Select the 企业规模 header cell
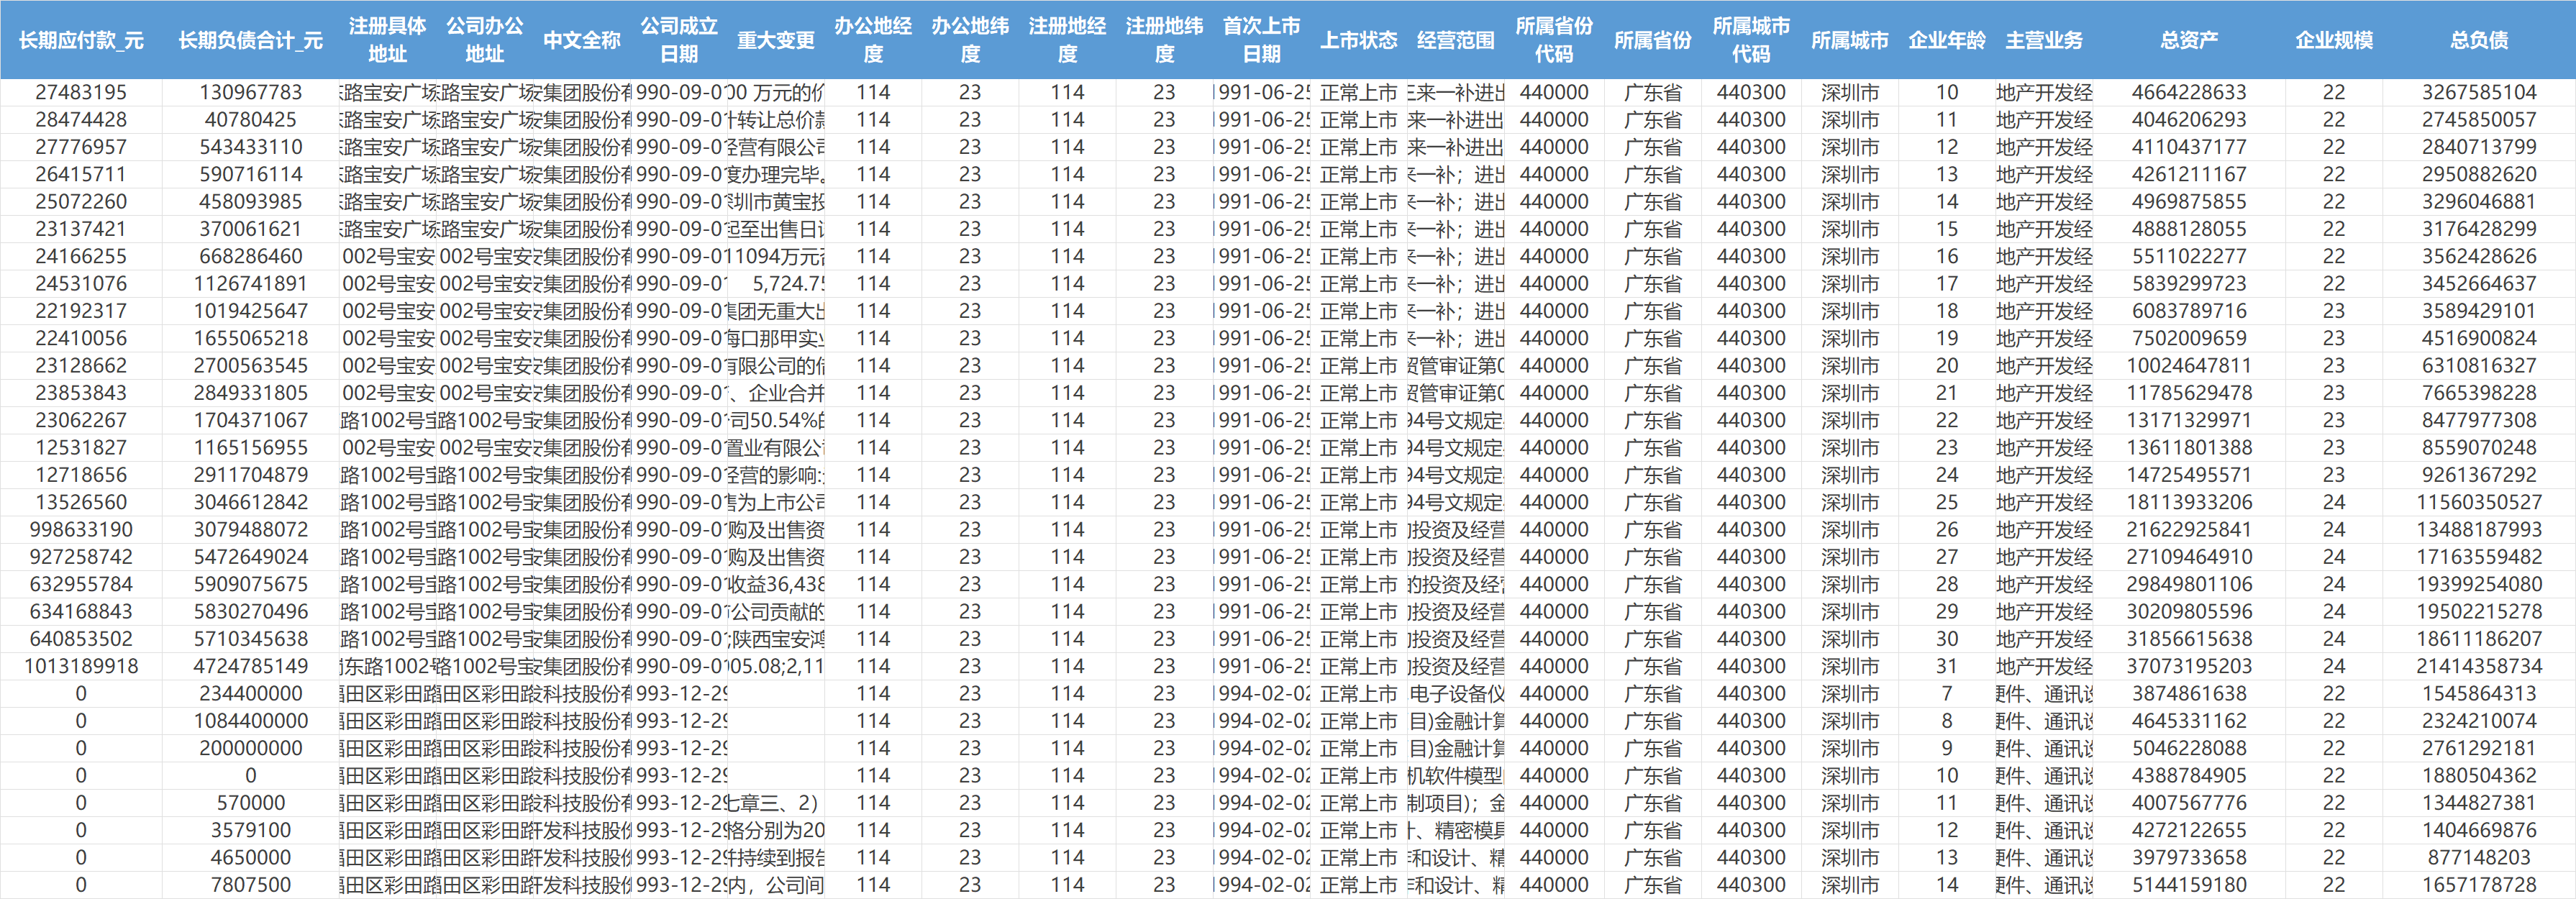The width and height of the screenshot is (2576, 899). coord(2333,40)
